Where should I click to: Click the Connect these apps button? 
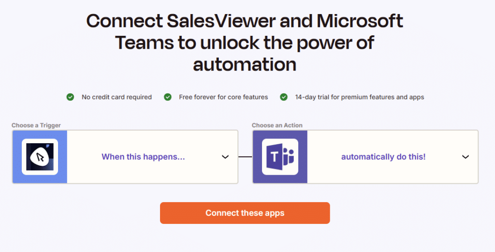(245, 213)
